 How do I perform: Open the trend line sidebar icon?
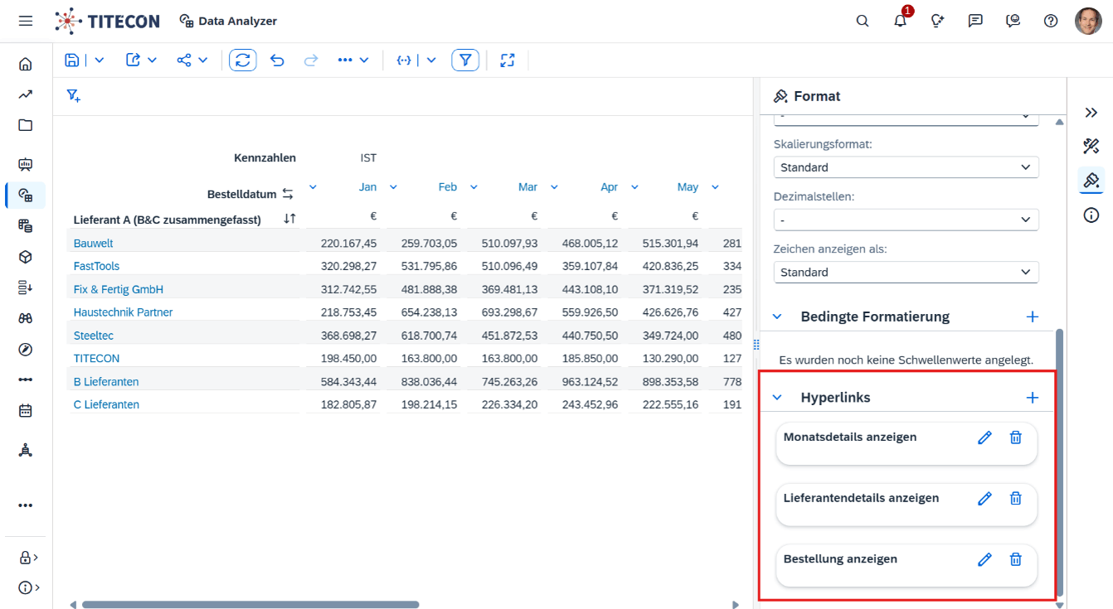[x=26, y=94]
